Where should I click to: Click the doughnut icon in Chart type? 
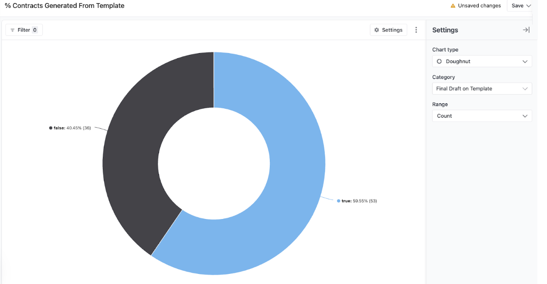[440, 61]
